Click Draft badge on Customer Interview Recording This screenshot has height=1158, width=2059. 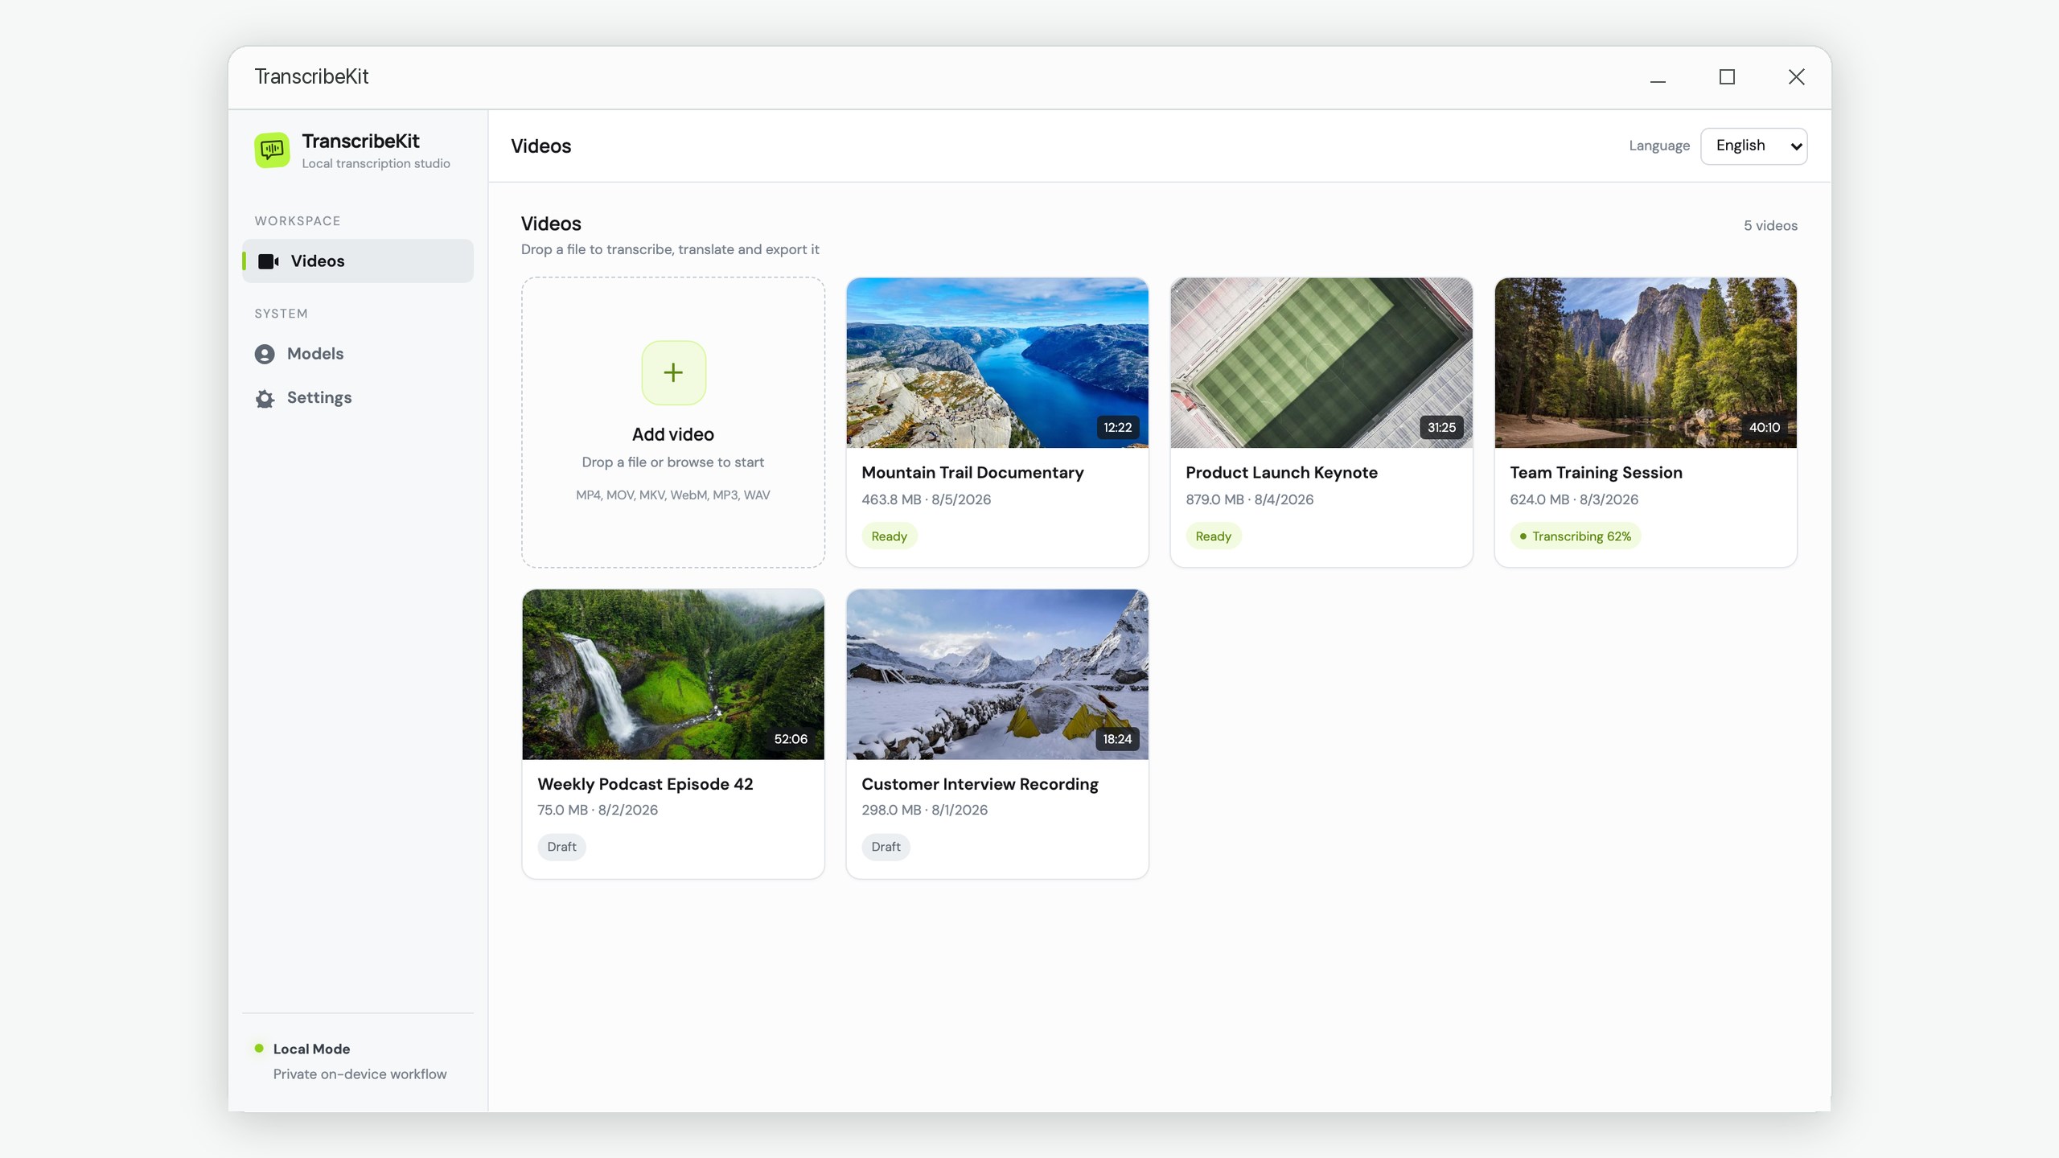tap(886, 847)
